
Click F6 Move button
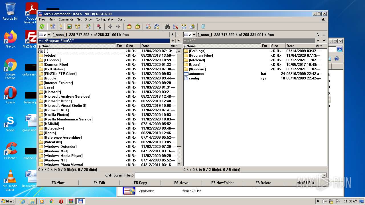(181, 183)
